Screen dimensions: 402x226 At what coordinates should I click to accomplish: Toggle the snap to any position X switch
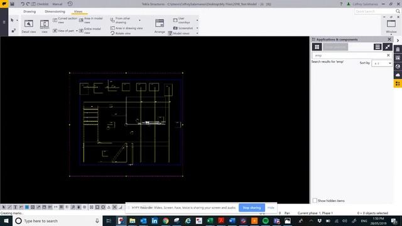click(114, 207)
